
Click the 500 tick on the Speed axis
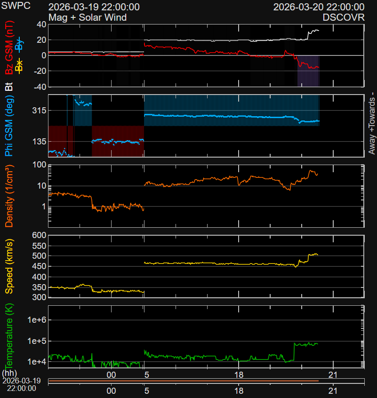[x=40, y=256]
